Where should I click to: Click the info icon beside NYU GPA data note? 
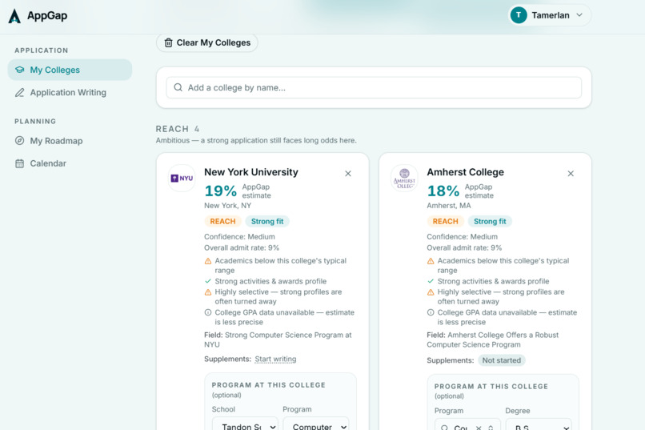pyautogui.click(x=208, y=312)
